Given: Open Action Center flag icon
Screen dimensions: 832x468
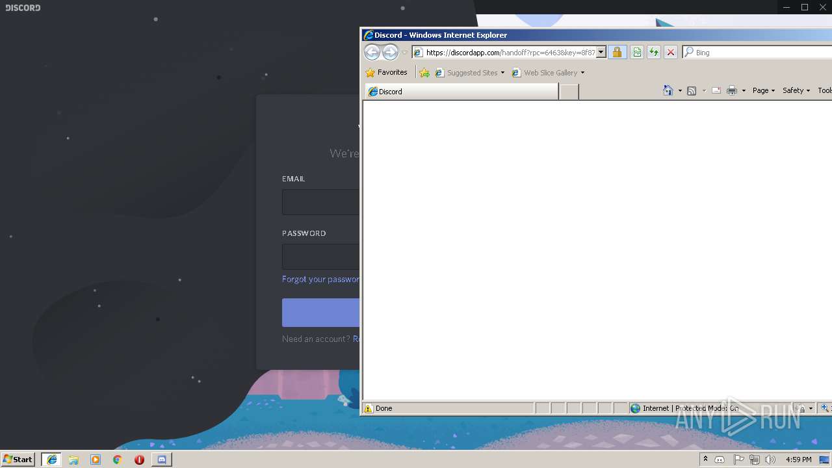Looking at the screenshot, I should [x=738, y=460].
